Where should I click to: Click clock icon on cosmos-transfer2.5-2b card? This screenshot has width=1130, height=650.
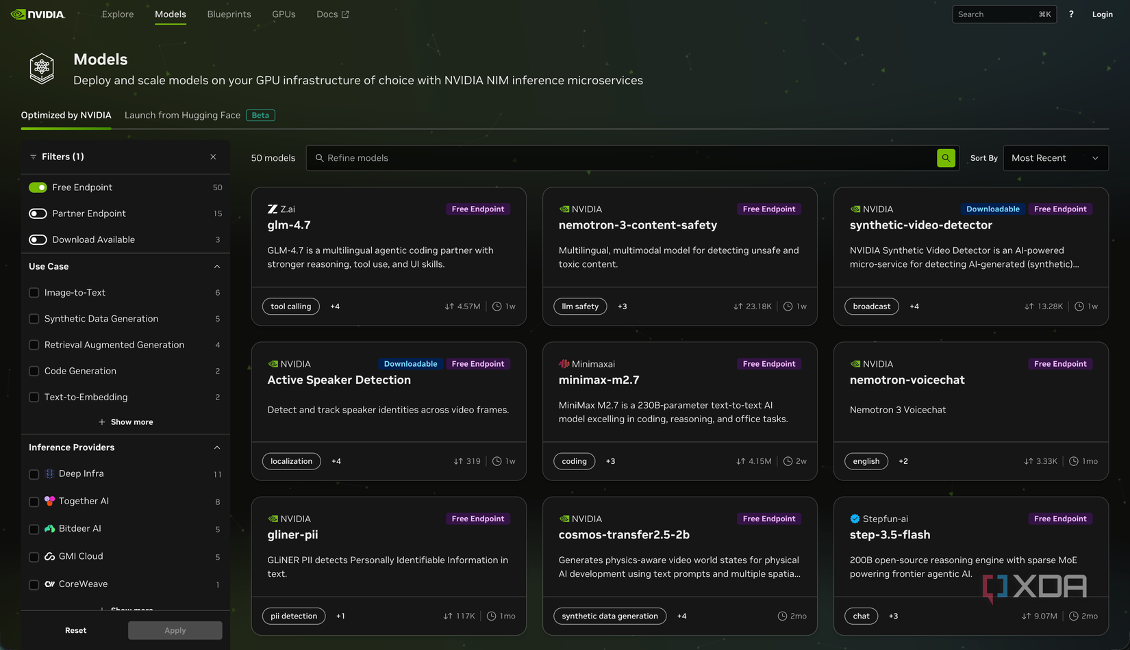(782, 616)
